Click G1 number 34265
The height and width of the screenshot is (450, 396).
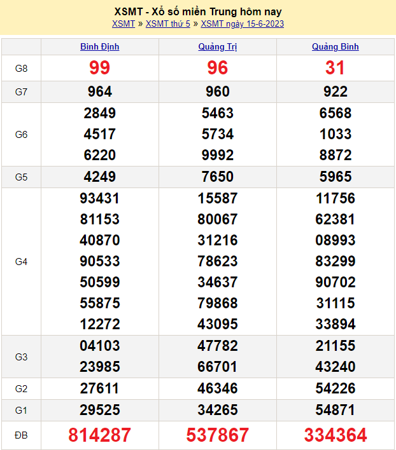(218, 410)
